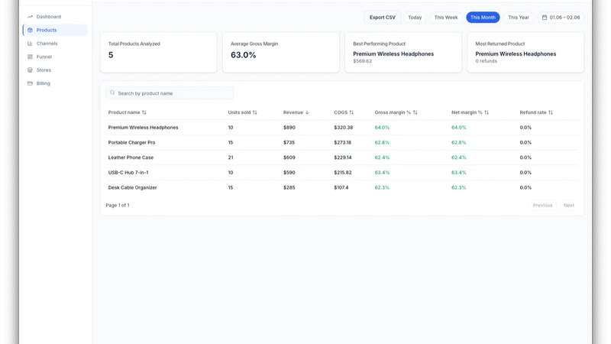Click the Export CSV button

[x=383, y=17]
